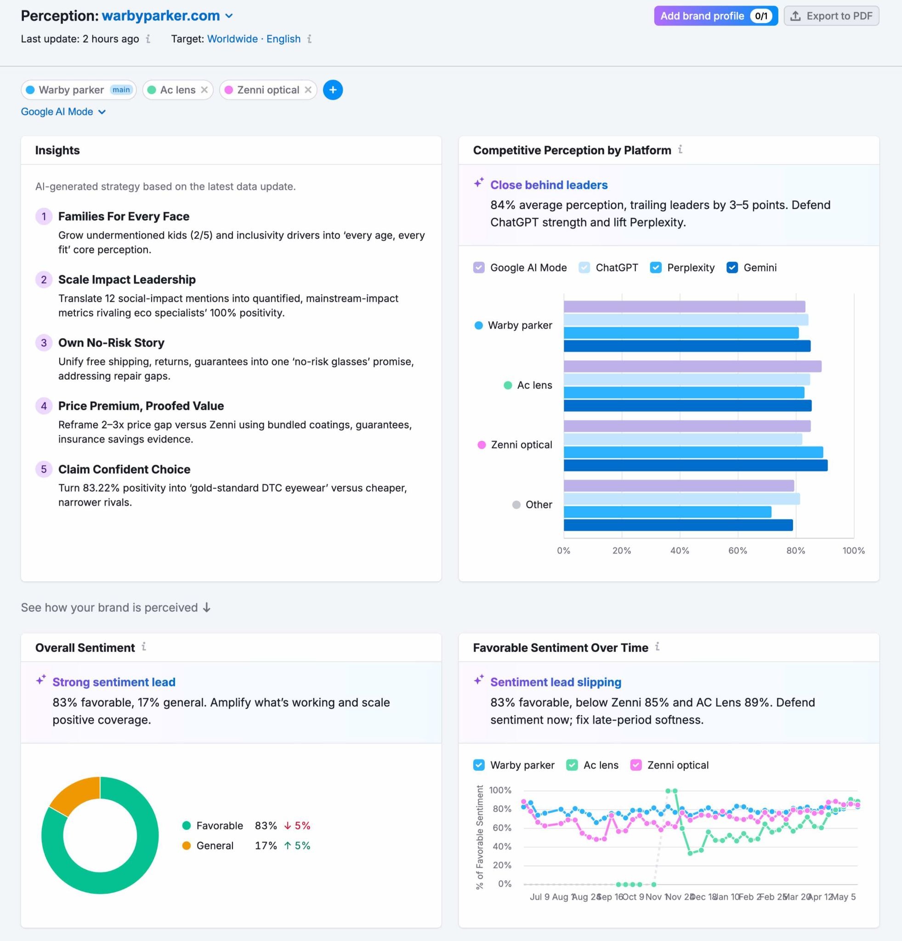Click the Ac lens legend dot in bar chart
Image resolution: width=902 pixels, height=941 pixels.
click(507, 385)
